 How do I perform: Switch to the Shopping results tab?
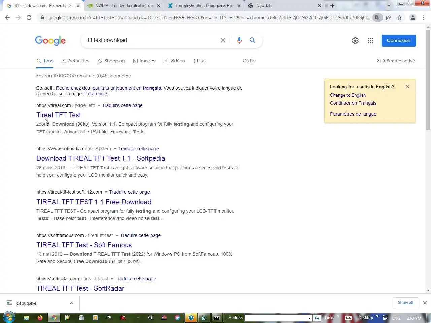click(x=111, y=61)
